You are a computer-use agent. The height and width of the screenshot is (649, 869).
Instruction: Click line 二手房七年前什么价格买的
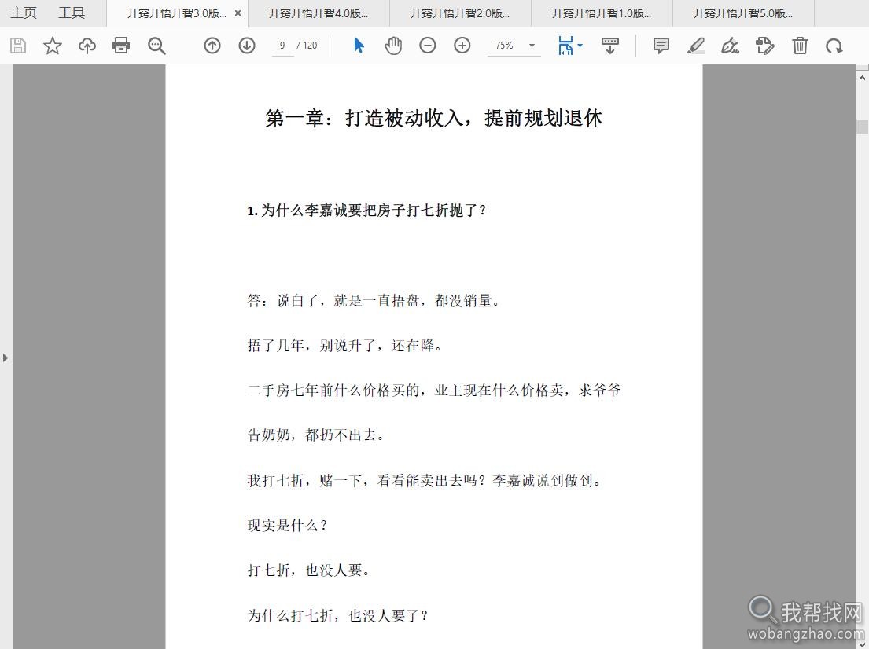pyautogui.click(x=434, y=390)
